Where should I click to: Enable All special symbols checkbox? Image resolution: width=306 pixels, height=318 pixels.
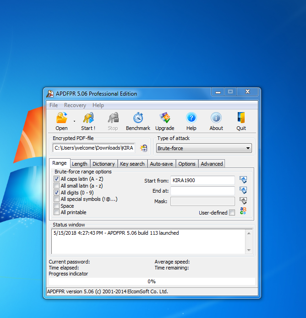pos(56,199)
